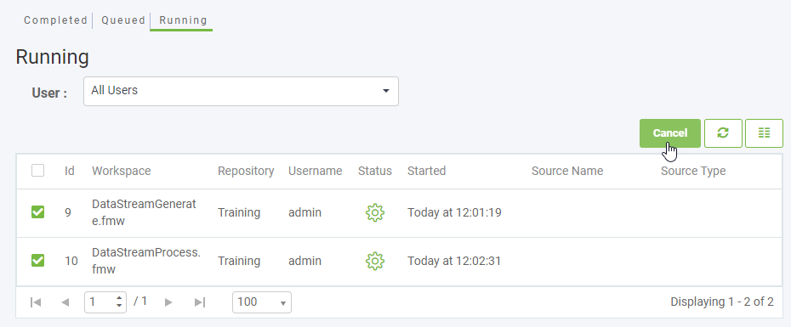Click the refresh jobs icon button
The width and height of the screenshot is (791, 327).
pos(723,133)
